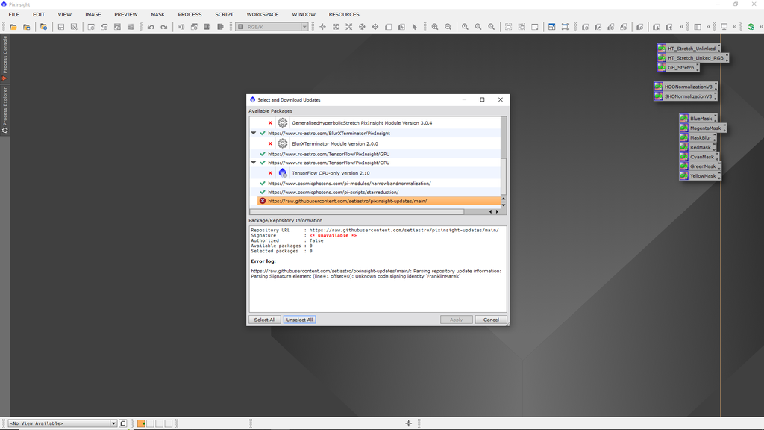
Task: Click the scroll-down arrow of package list
Action: tap(504, 205)
